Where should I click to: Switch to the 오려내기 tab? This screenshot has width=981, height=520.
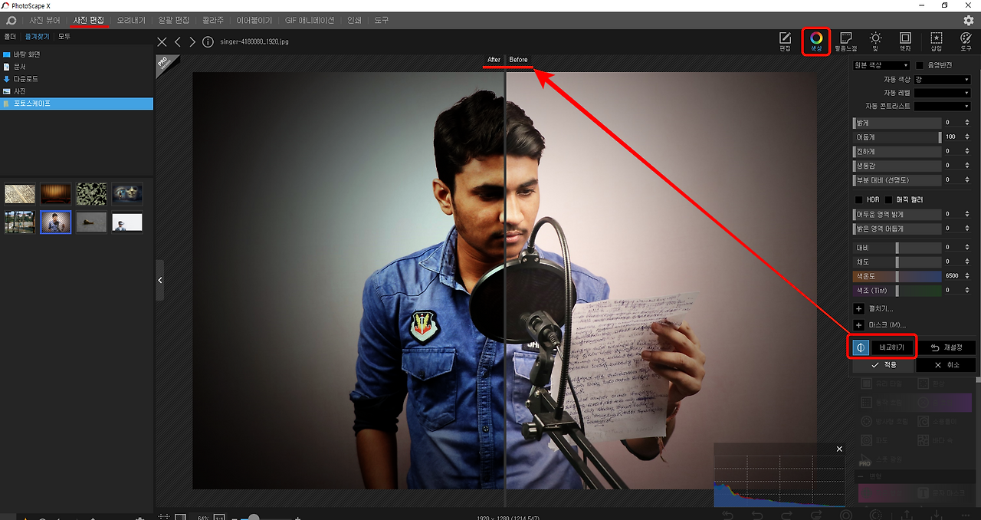pyautogui.click(x=131, y=20)
